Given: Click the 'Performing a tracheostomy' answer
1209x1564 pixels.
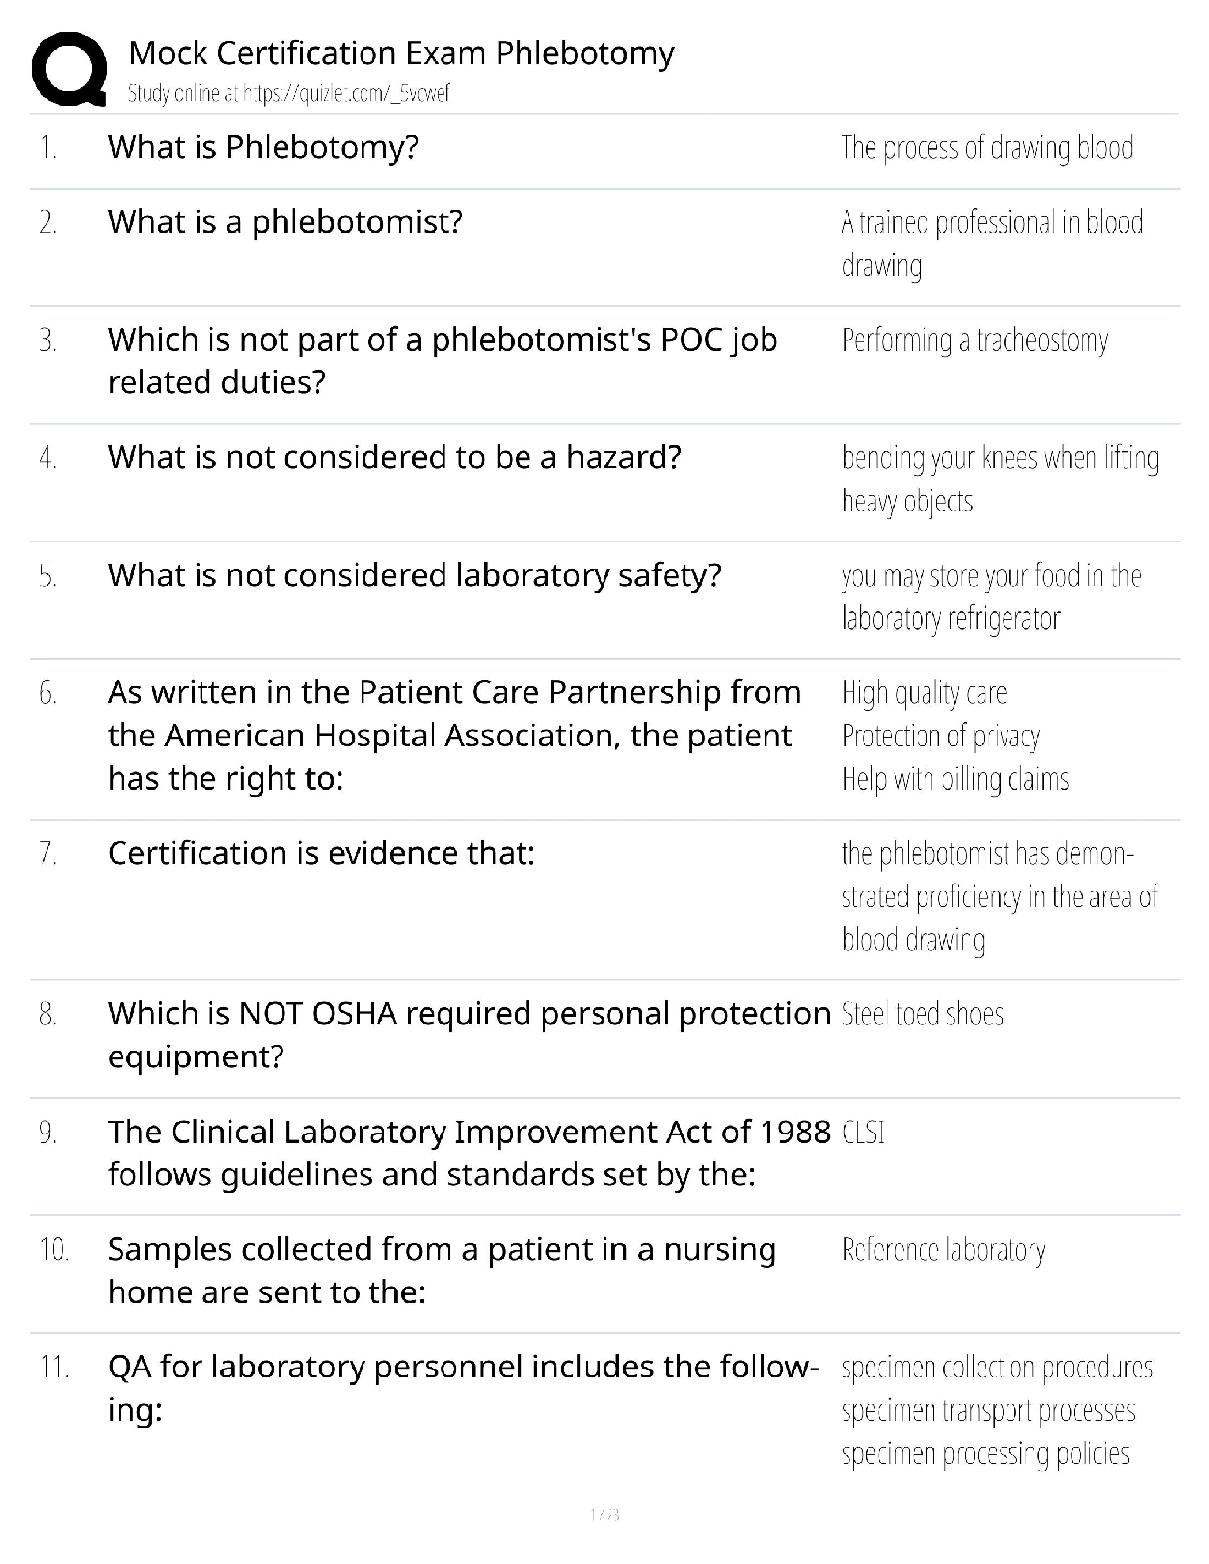Looking at the screenshot, I should 975,341.
